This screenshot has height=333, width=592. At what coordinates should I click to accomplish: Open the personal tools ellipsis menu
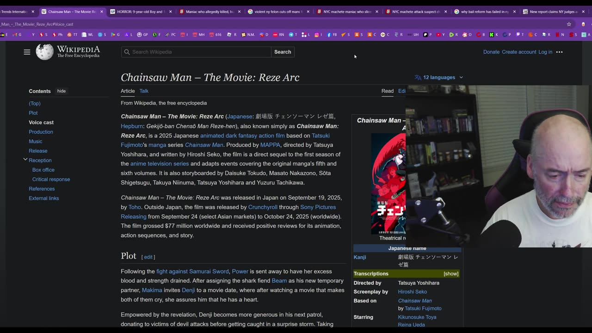(559, 52)
